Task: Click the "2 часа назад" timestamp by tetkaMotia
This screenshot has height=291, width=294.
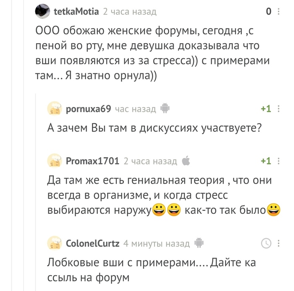Action: pos(130,12)
